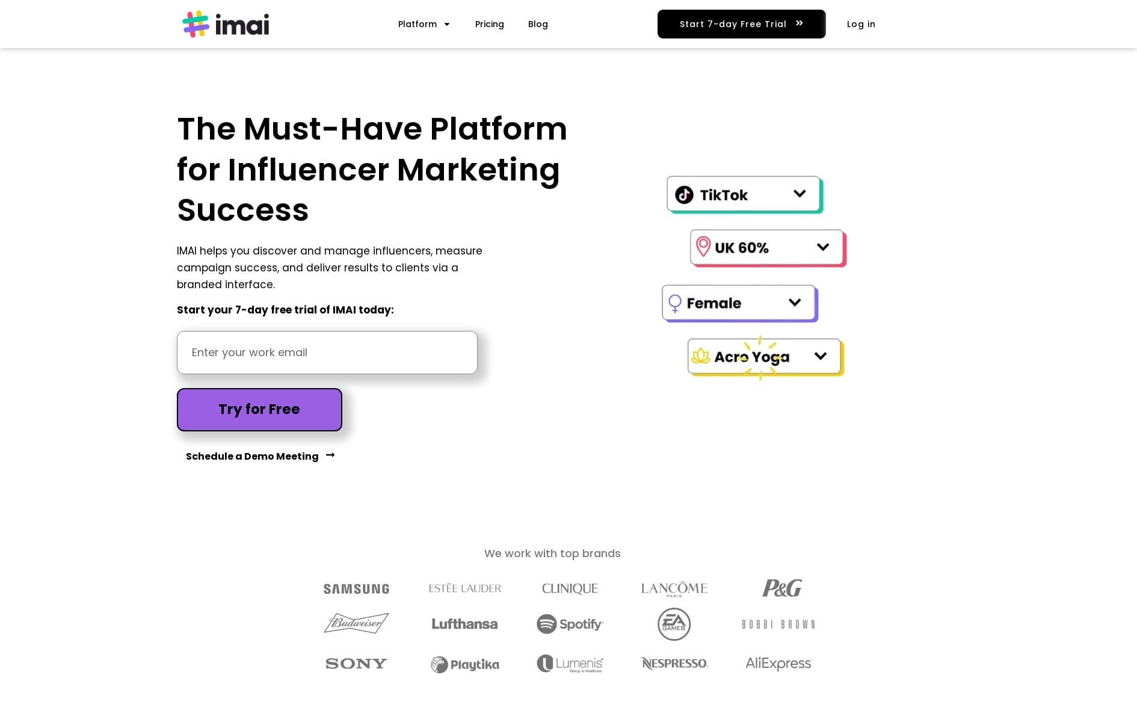The height and width of the screenshot is (722, 1137).
Task: Click the EA Games brand logo
Action: tap(674, 624)
